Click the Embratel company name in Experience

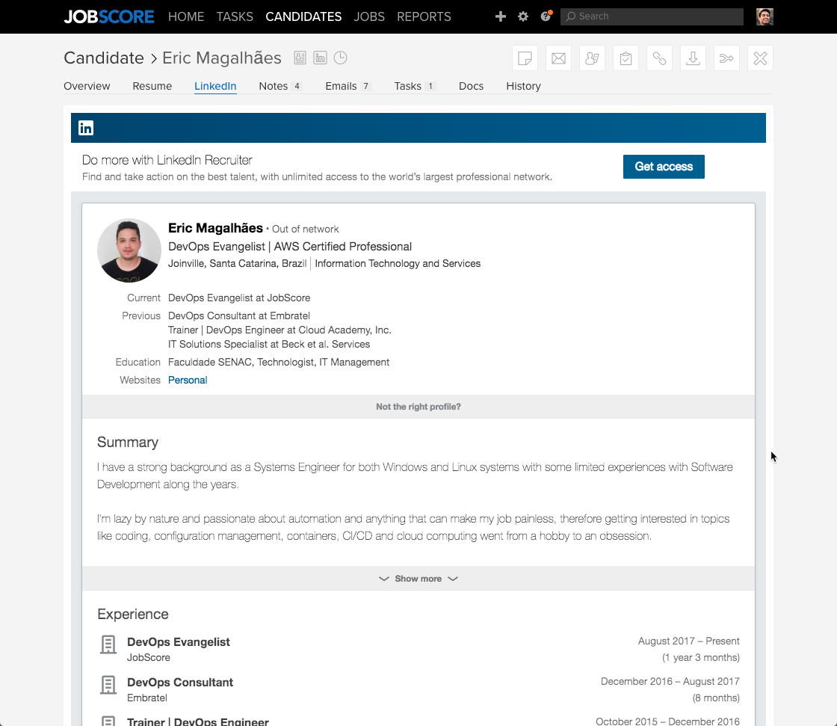point(146,698)
